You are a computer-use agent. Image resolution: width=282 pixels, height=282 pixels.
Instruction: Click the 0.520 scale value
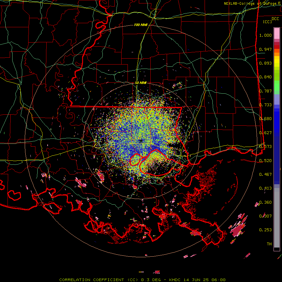pos(265,161)
